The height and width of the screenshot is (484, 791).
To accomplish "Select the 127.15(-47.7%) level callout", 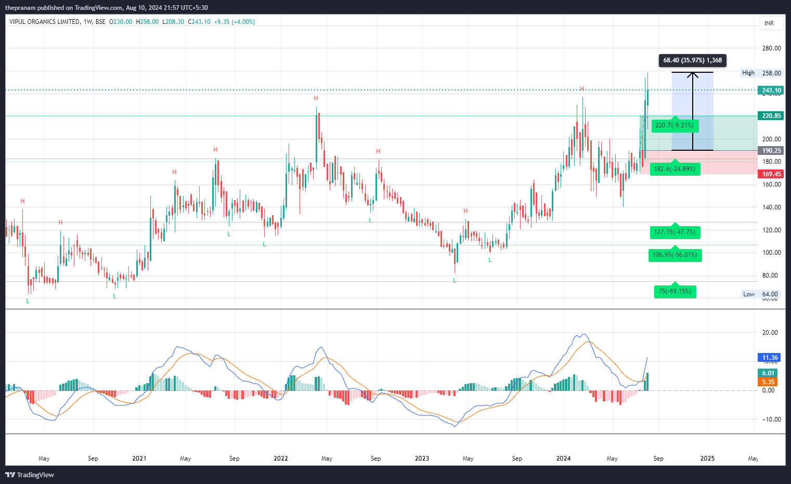I will tap(675, 232).
